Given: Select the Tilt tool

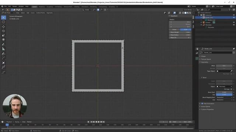Looking at the screenshot, I should pyautogui.click(x=3, y=67).
